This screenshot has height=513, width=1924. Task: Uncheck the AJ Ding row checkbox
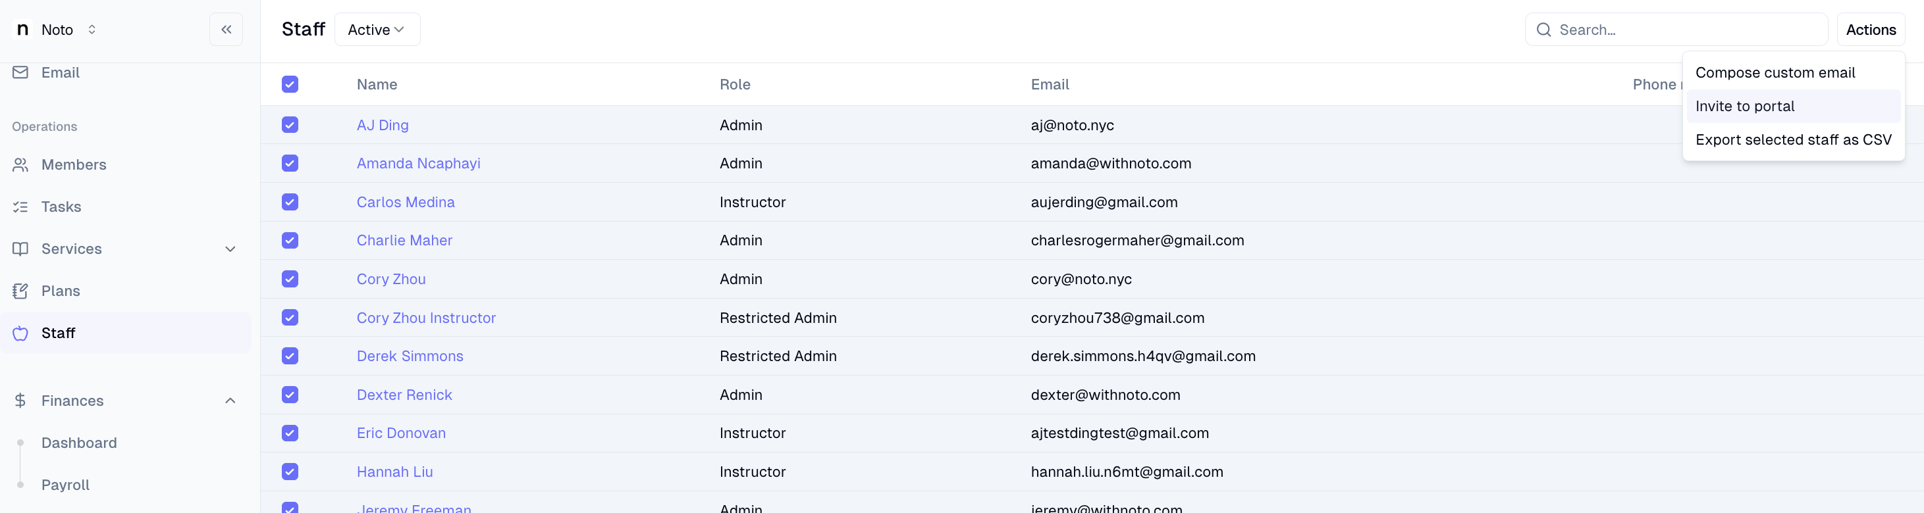290,124
